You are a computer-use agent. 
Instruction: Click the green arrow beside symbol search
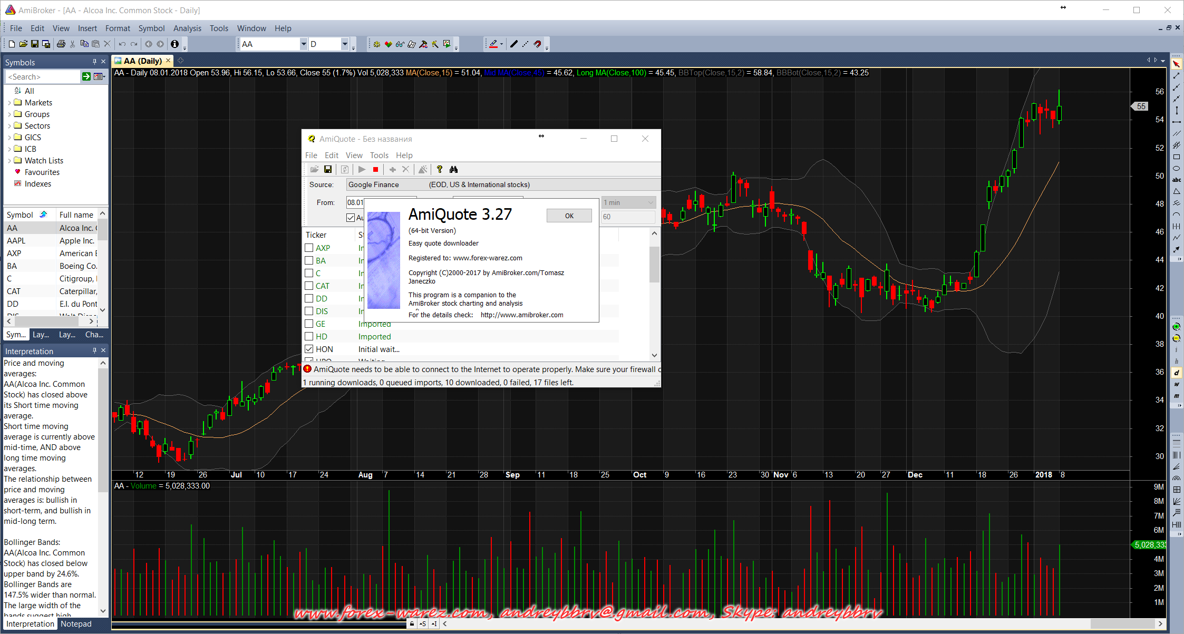[x=86, y=77]
